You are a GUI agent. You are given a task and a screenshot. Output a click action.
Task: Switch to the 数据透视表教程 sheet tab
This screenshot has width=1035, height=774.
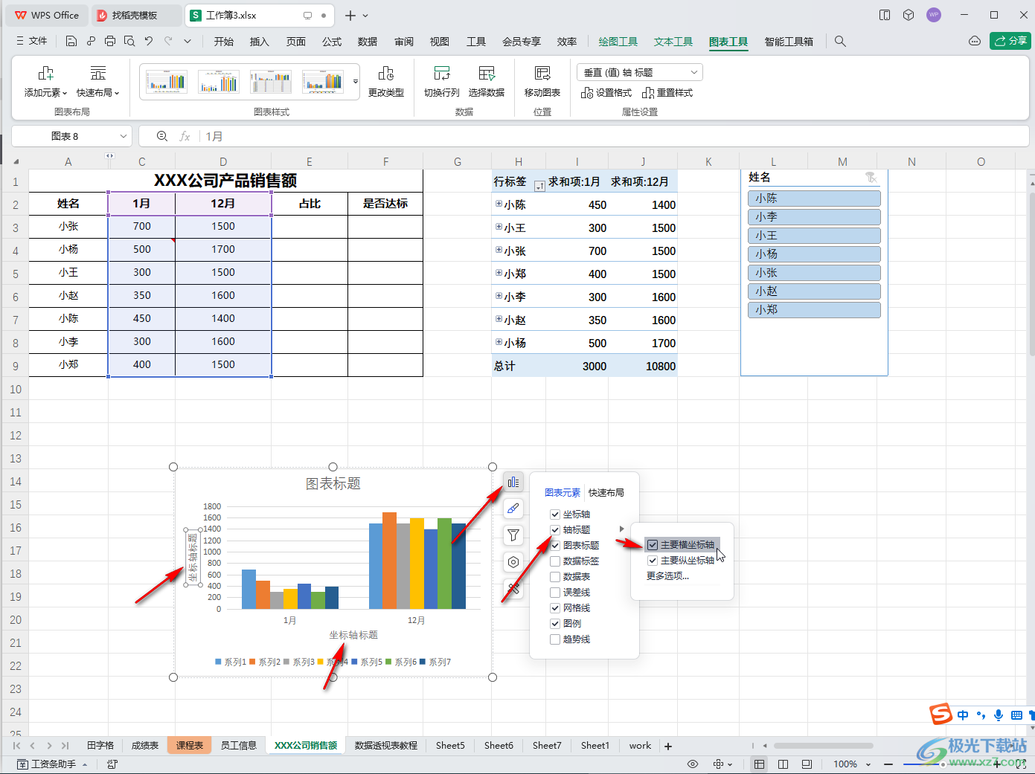coord(386,746)
